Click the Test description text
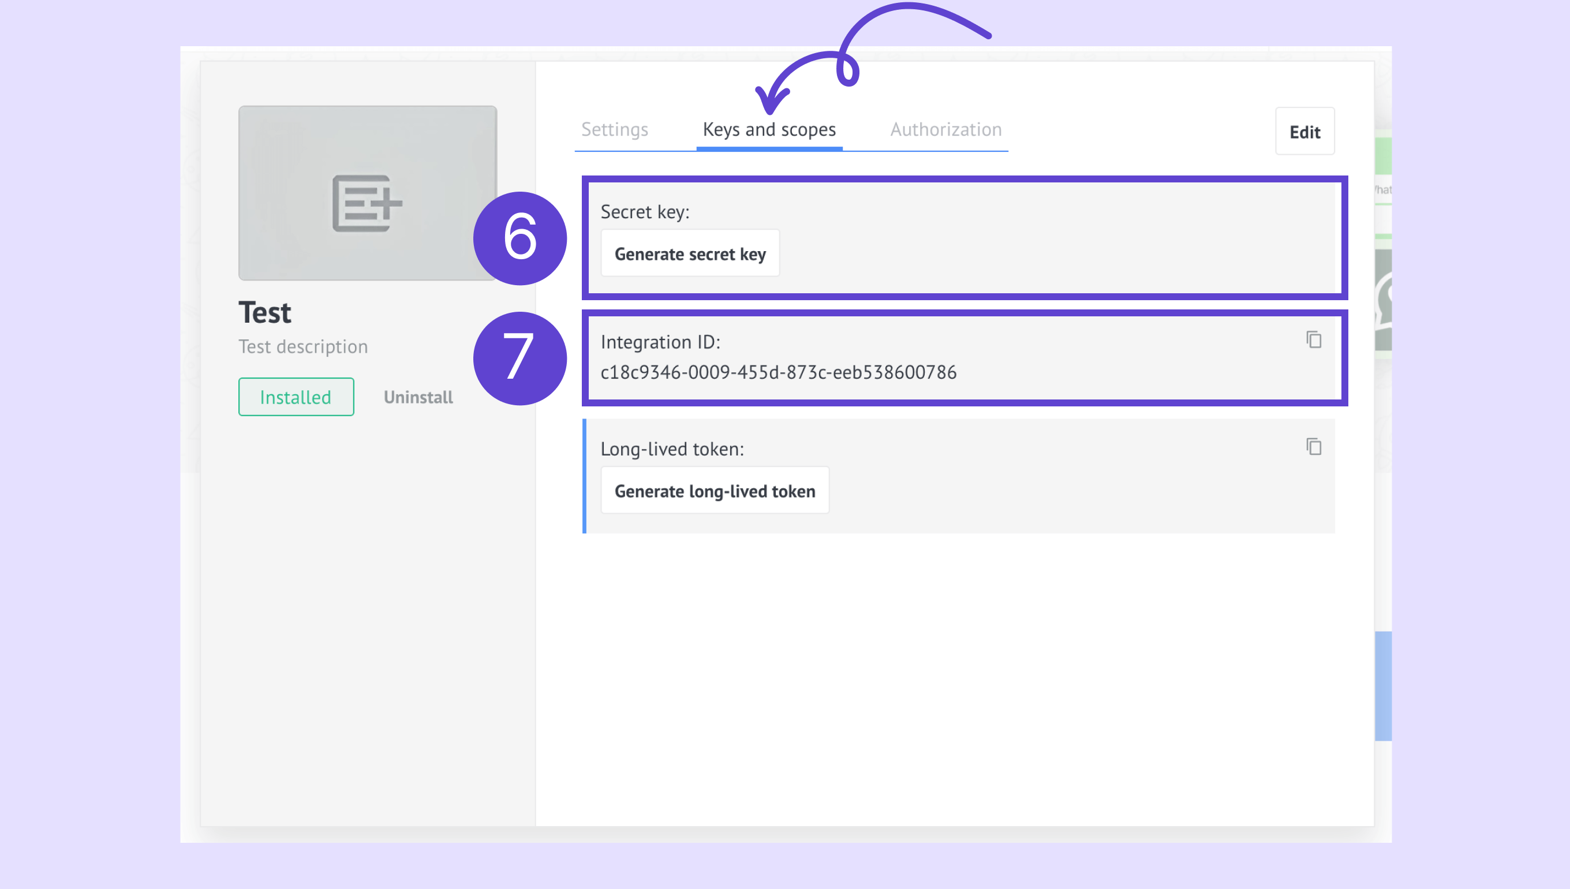The height and width of the screenshot is (889, 1570). 303,347
